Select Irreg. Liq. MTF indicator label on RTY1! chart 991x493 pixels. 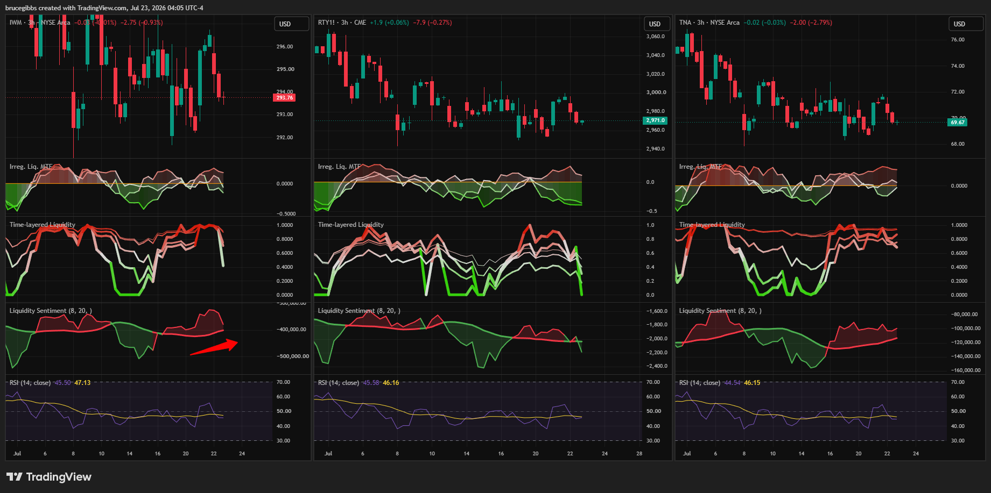339,167
